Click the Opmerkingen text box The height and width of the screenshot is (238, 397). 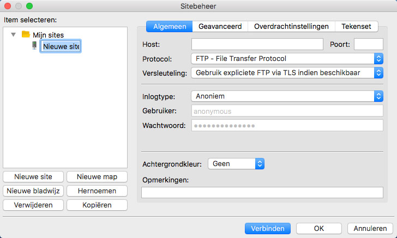[x=262, y=192]
